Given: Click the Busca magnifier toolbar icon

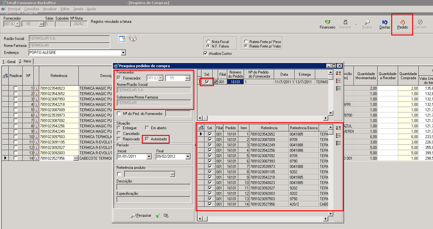Looking at the screenshot, I should [x=367, y=22].
